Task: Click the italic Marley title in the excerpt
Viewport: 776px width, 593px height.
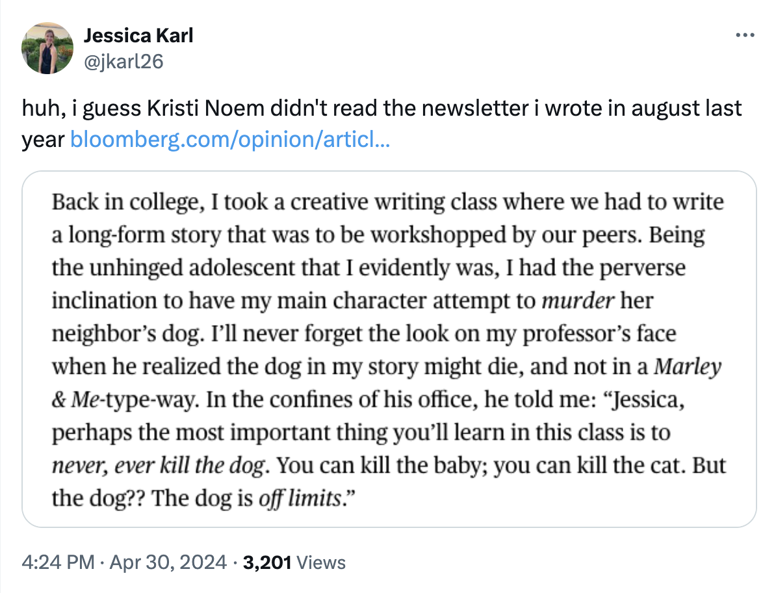Action: pyautogui.click(x=688, y=367)
